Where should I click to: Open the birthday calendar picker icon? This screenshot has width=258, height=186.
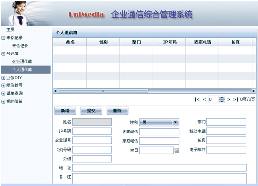pos(177,150)
